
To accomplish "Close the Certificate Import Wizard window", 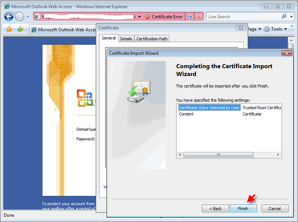I will coord(286,53).
